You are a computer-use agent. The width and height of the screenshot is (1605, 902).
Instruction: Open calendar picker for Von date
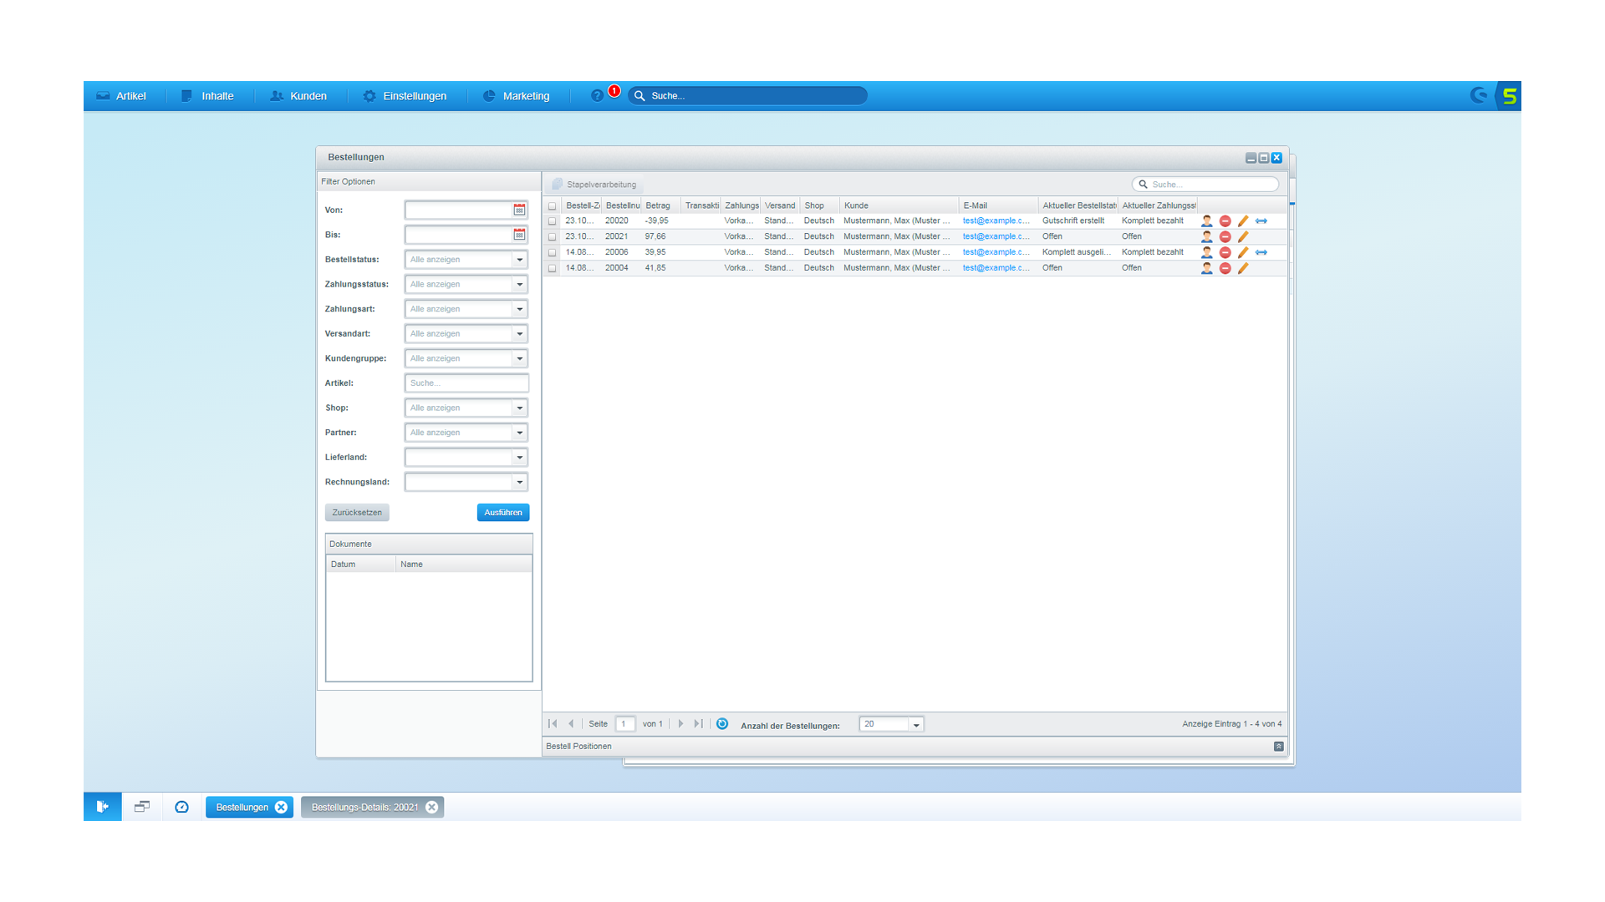519,210
